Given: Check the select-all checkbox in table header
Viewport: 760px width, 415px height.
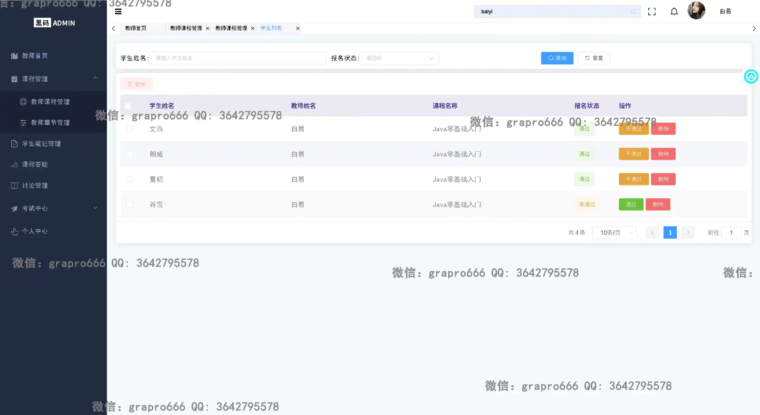Looking at the screenshot, I should 128,106.
